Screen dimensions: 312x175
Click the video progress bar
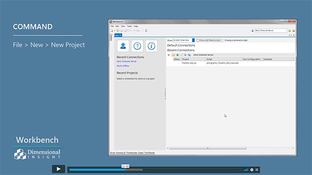click(155, 170)
